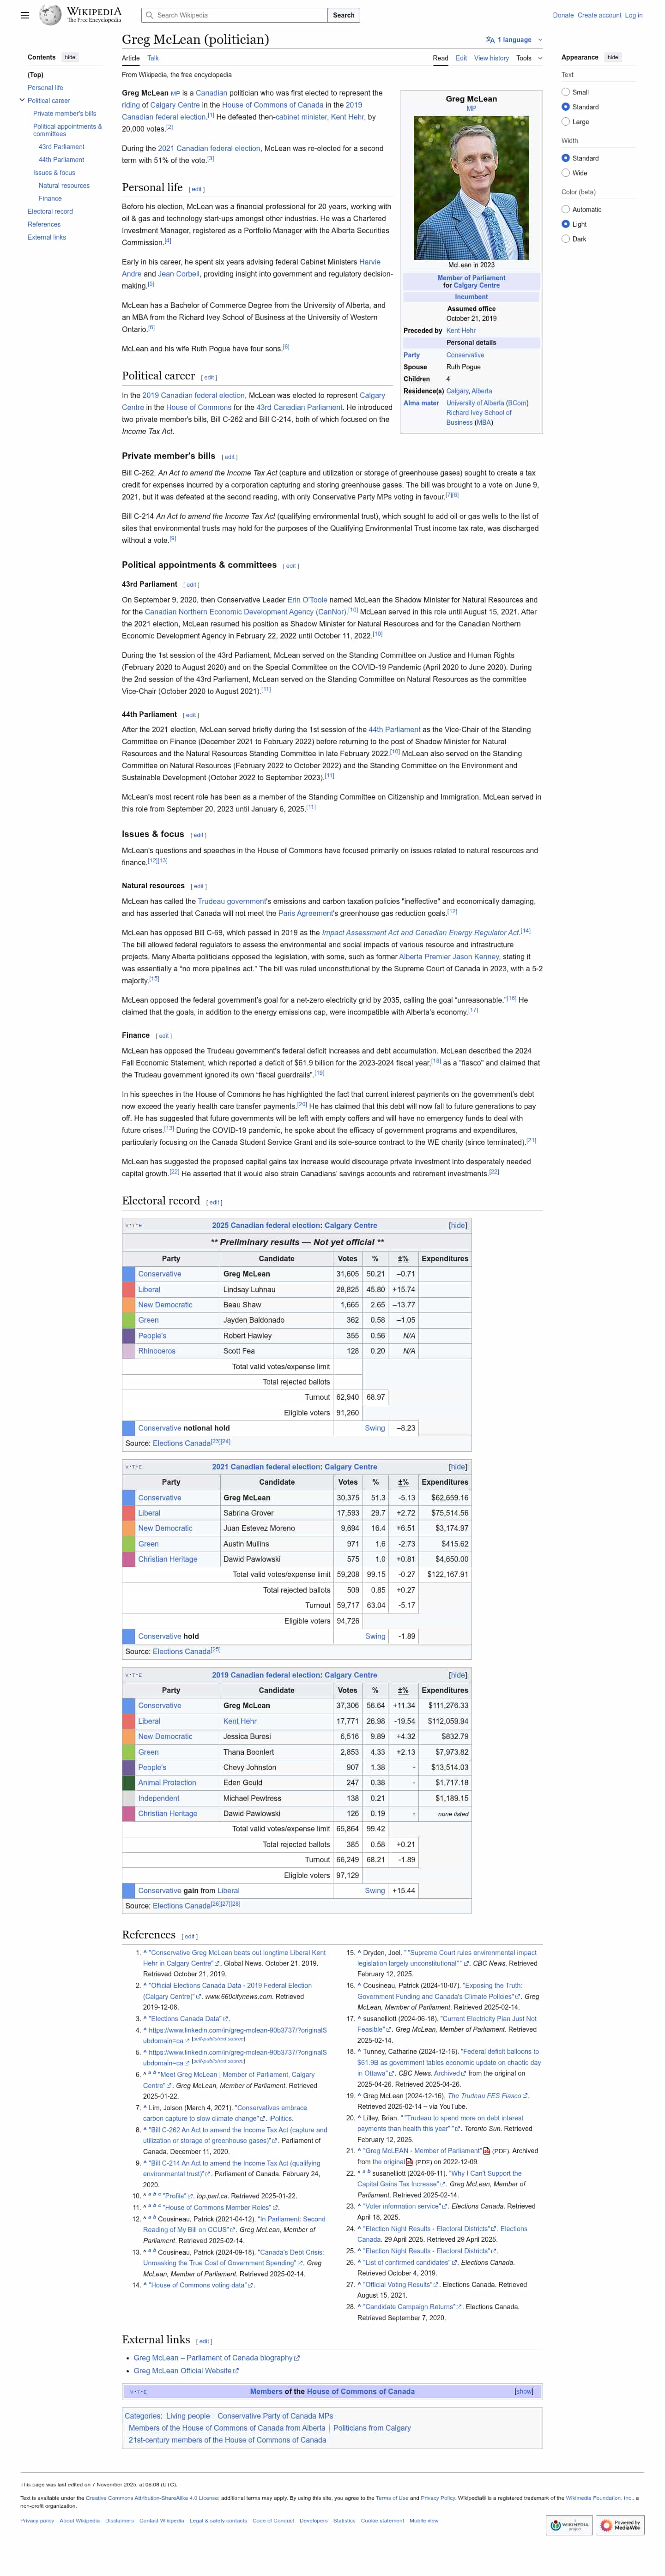This screenshot has width=665, height=2576.
Task: Choose Wide width option
Action: [566, 173]
